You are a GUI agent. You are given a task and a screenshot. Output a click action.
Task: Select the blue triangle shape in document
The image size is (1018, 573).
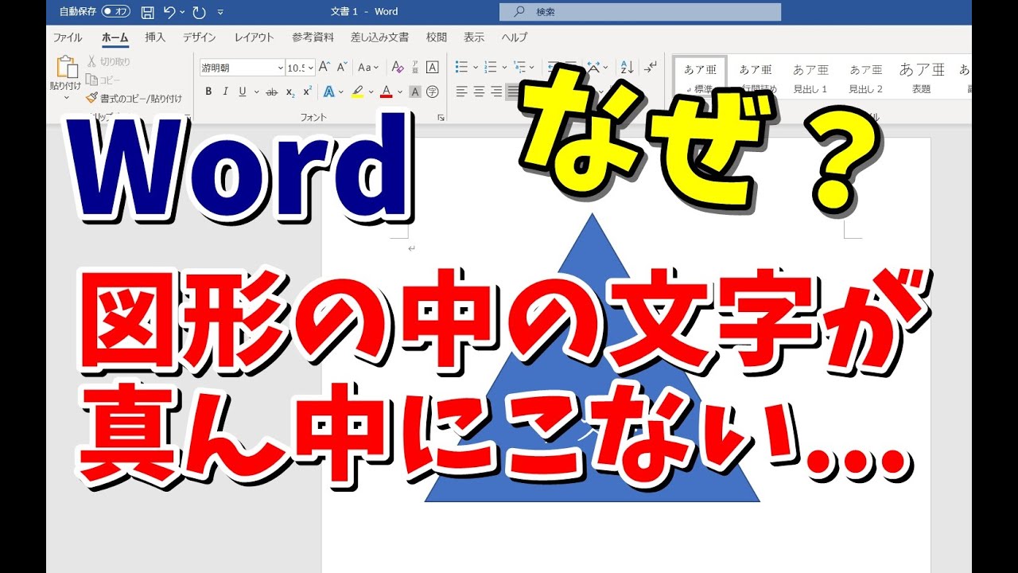click(592, 358)
